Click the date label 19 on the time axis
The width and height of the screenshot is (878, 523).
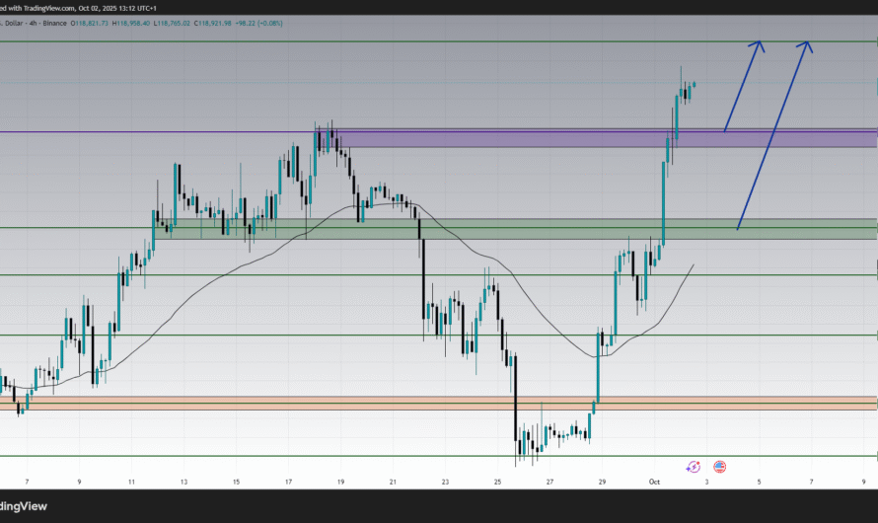pos(340,482)
